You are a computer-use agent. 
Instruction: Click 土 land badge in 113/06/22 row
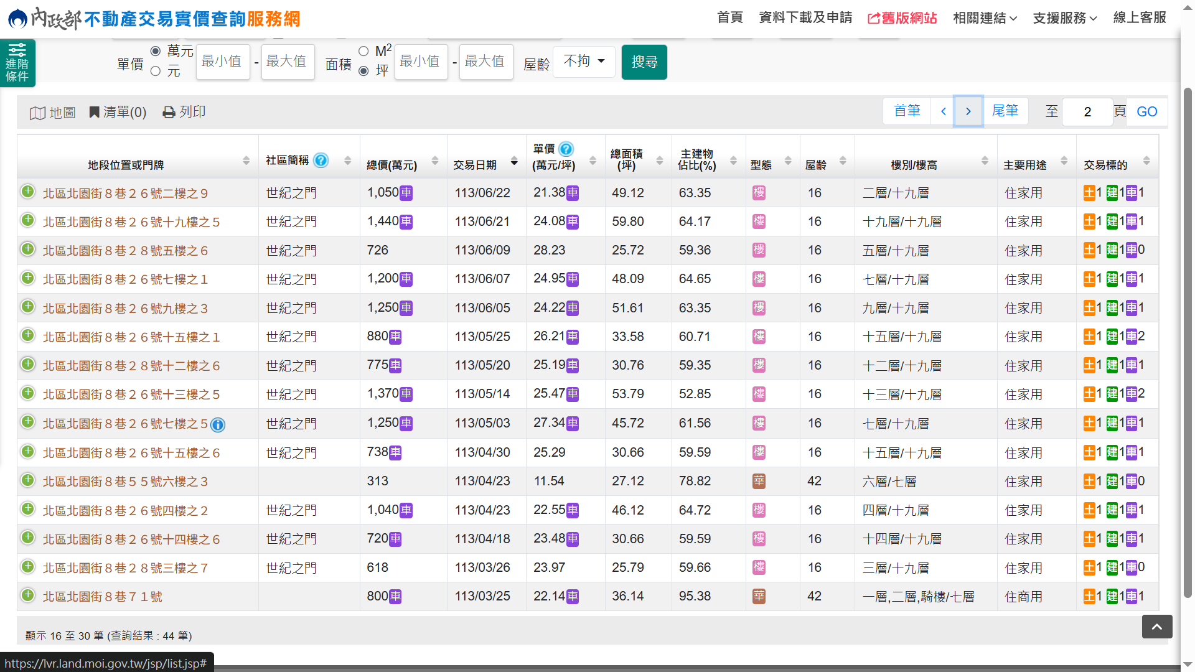tap(1089, 193)
